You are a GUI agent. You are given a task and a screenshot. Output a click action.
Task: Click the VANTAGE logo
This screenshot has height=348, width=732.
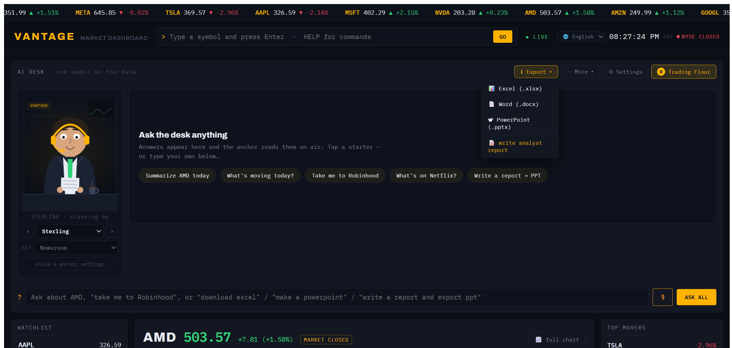point(44,37)
